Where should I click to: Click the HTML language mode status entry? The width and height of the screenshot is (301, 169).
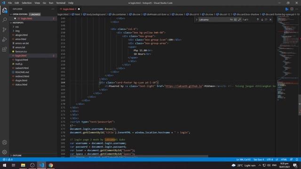point(284,160)
